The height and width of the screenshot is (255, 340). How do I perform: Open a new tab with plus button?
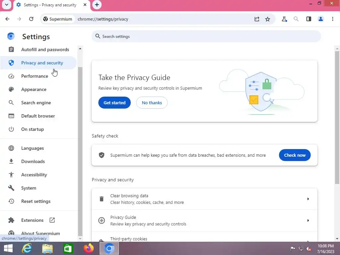point(97,5)
